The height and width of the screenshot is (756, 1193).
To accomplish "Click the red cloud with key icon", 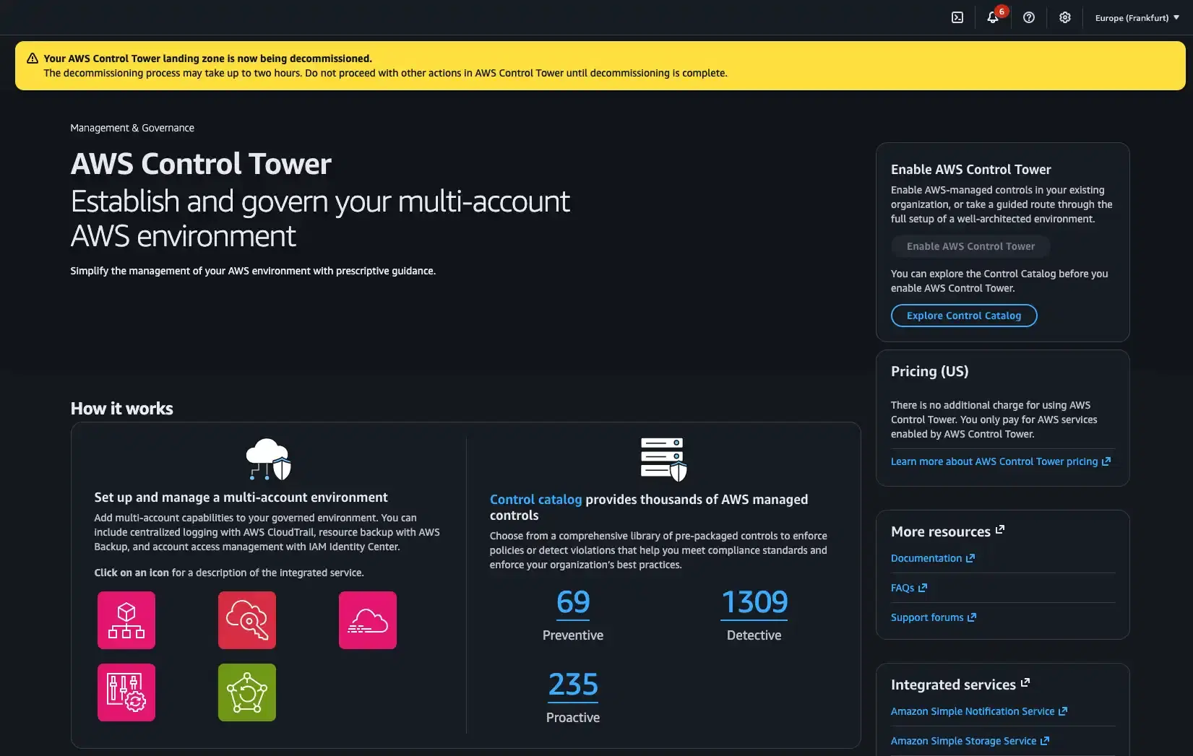I will point(247,620).
